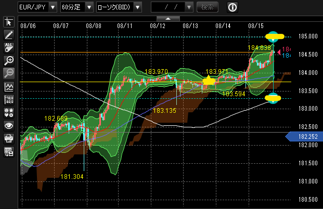
Task: Click the pink current price arrow marker
Action: 279,52
